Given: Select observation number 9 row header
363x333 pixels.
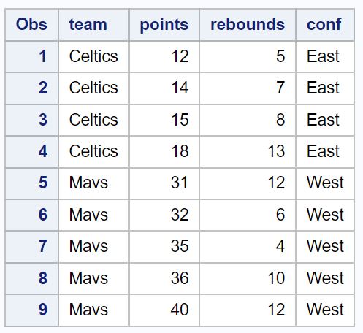Looking at the screenshot, I should 31,310.
